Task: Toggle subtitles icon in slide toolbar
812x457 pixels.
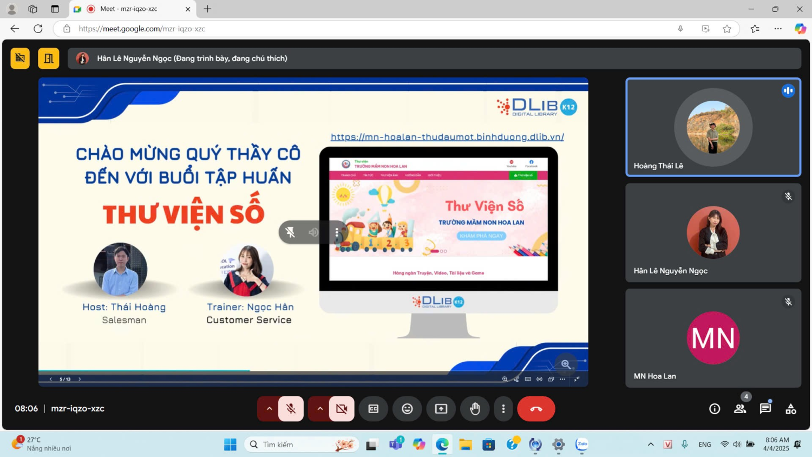Action: [x=528, y=379]
